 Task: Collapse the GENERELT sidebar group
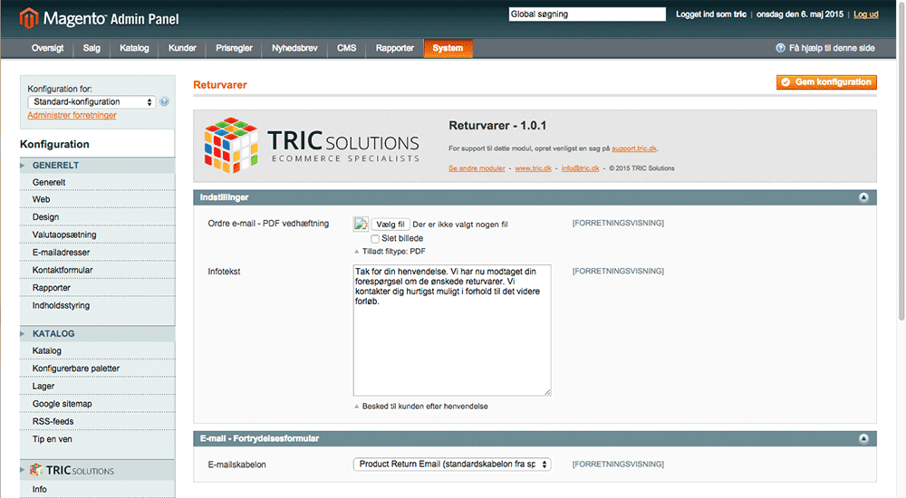25,166
